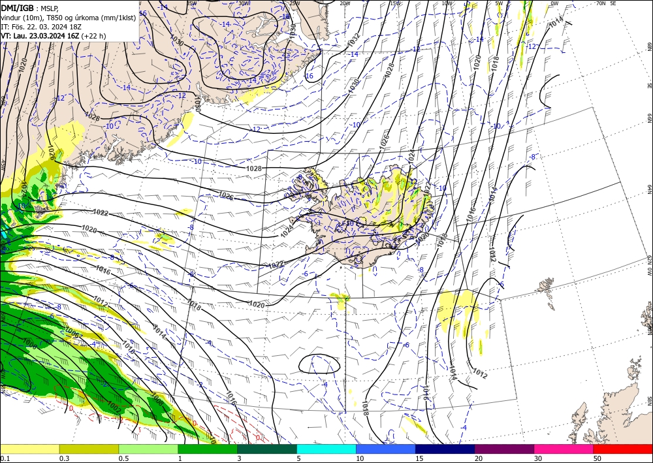Click the olive 0.3 precipitation legend swatch
Viewport: 653px width, 463px height.
[x=89, y=449]
